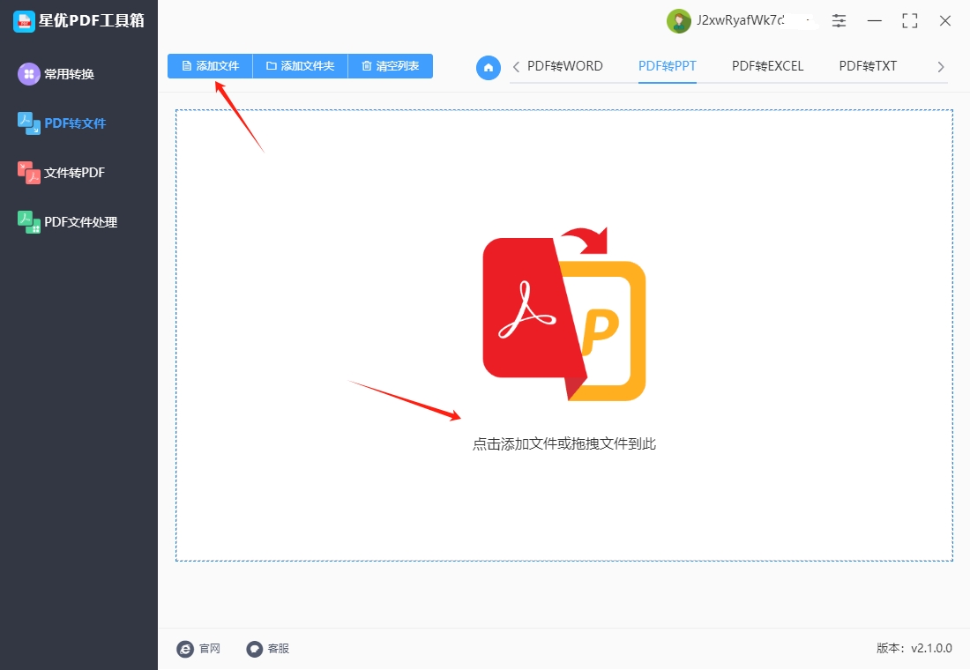Image resolution: width=970 pixels, height=670 pixels.
Task: Minimize the window
Action: coord(874,20)
